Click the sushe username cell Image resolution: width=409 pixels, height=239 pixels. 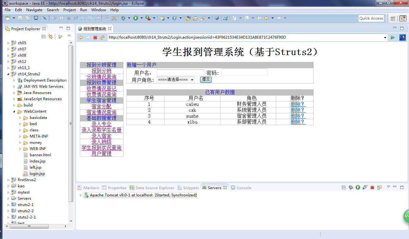192,116
